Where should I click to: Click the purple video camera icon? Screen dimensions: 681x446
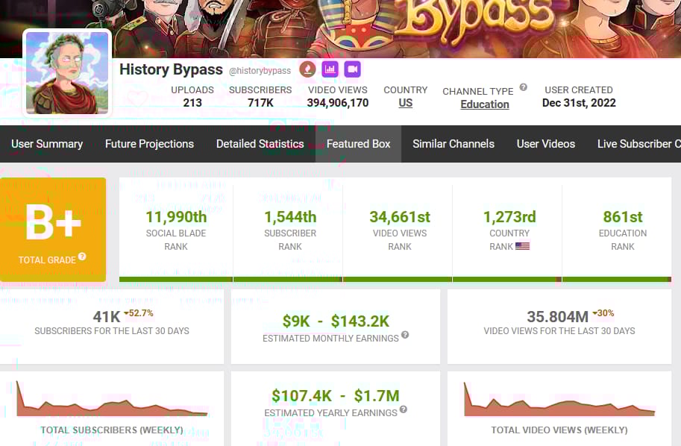[x=352, y=69]
